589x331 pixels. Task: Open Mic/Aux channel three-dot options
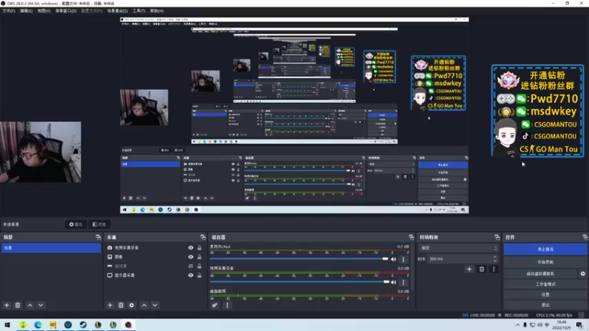point(403,259)
